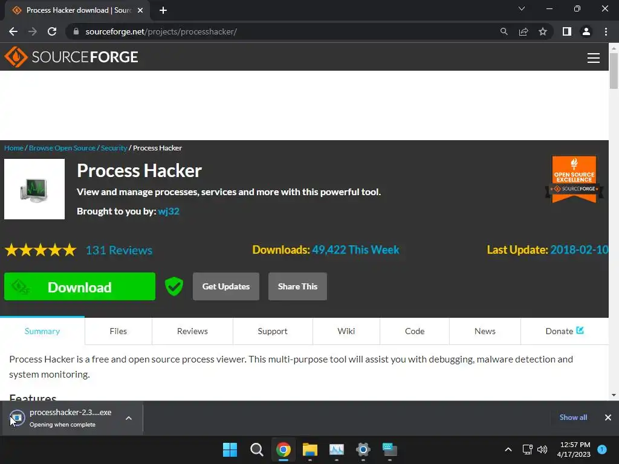Go back with browser back arrow
619x464 pixels.
[13, 31]
